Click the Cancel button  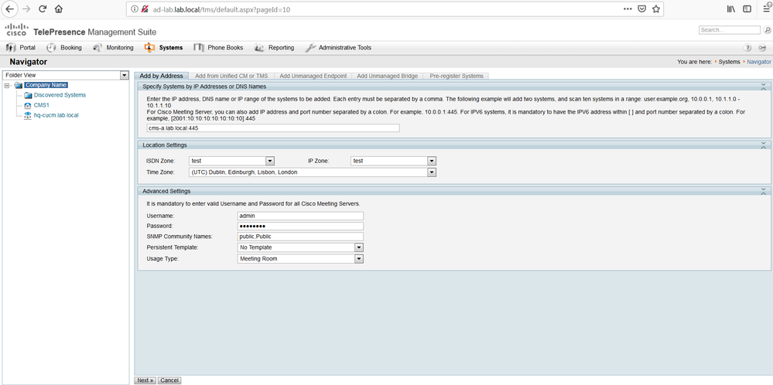coord(169,380)
